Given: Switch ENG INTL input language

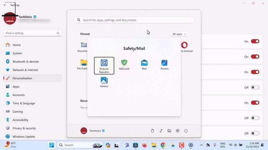Looking at the screenshot, I should click(x=222, y=145).
